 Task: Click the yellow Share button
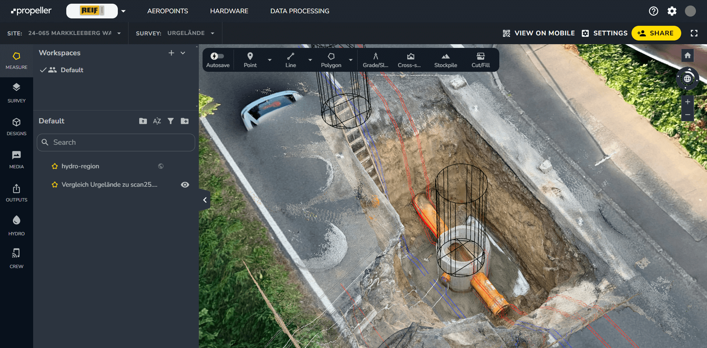[x=656, y=33]
